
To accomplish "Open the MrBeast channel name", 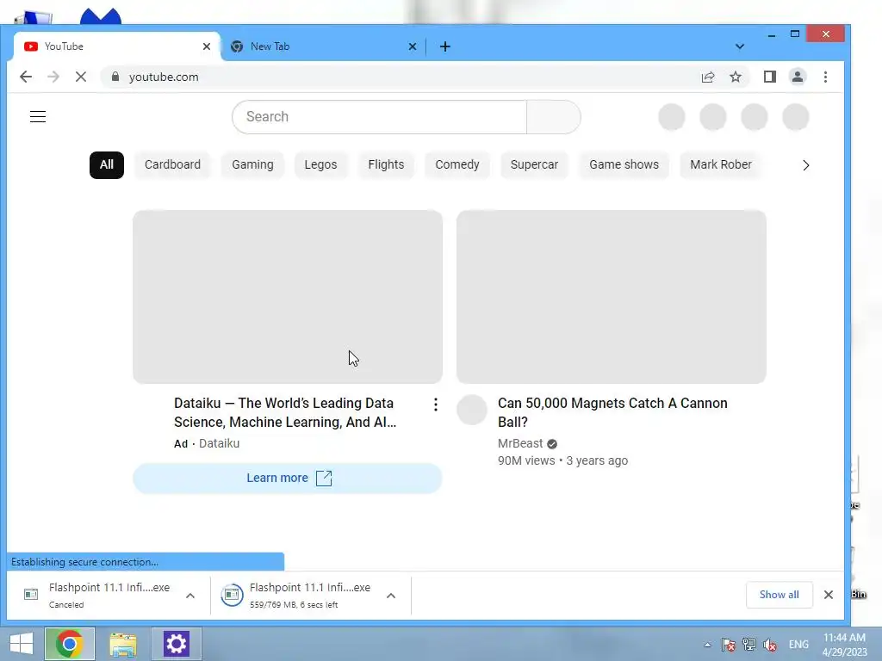I will tap(520, 443).
